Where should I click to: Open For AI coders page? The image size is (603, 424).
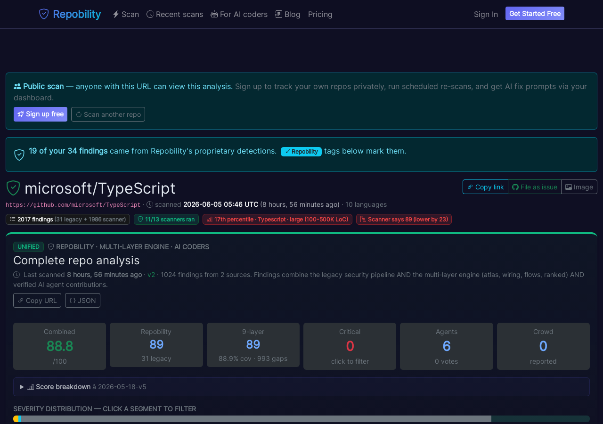(239, 14)
